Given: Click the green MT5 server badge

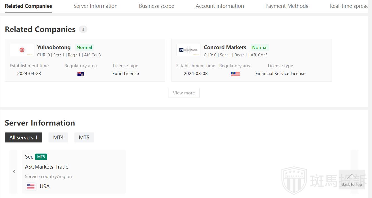Looking at the screenshot, I should [x=41, y=157].
